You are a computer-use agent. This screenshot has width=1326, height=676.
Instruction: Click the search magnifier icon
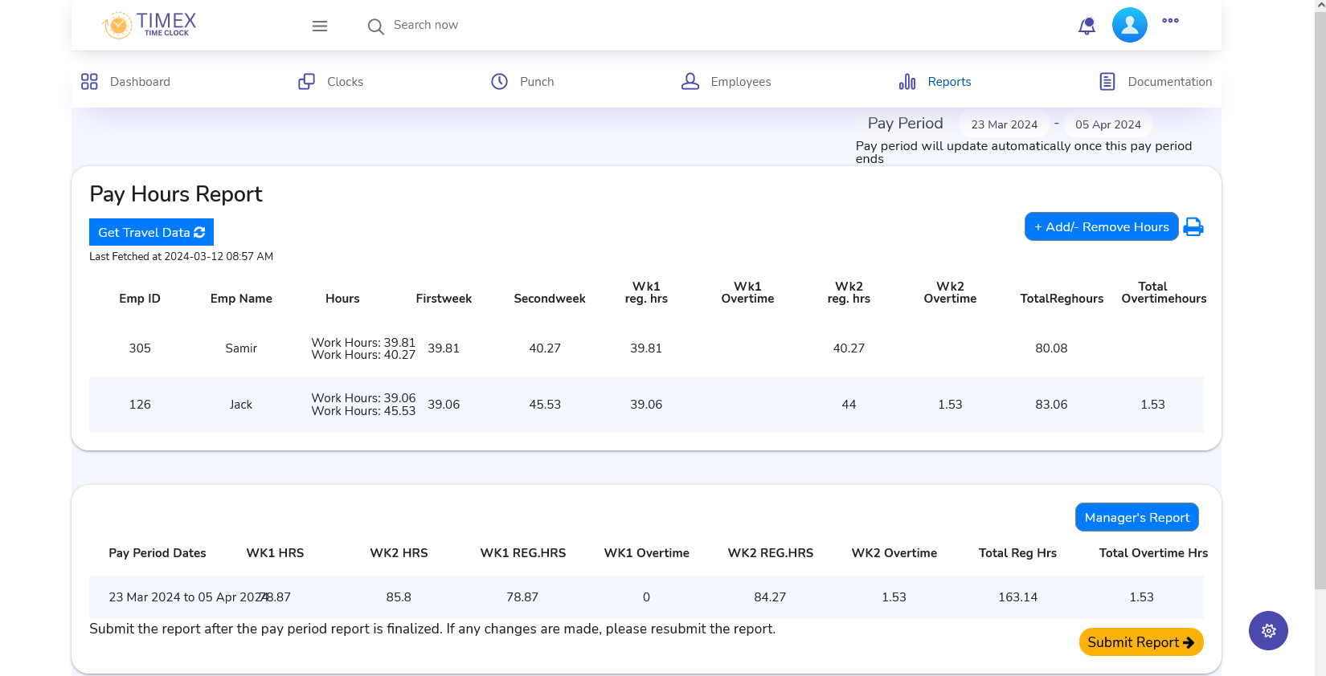375,26
